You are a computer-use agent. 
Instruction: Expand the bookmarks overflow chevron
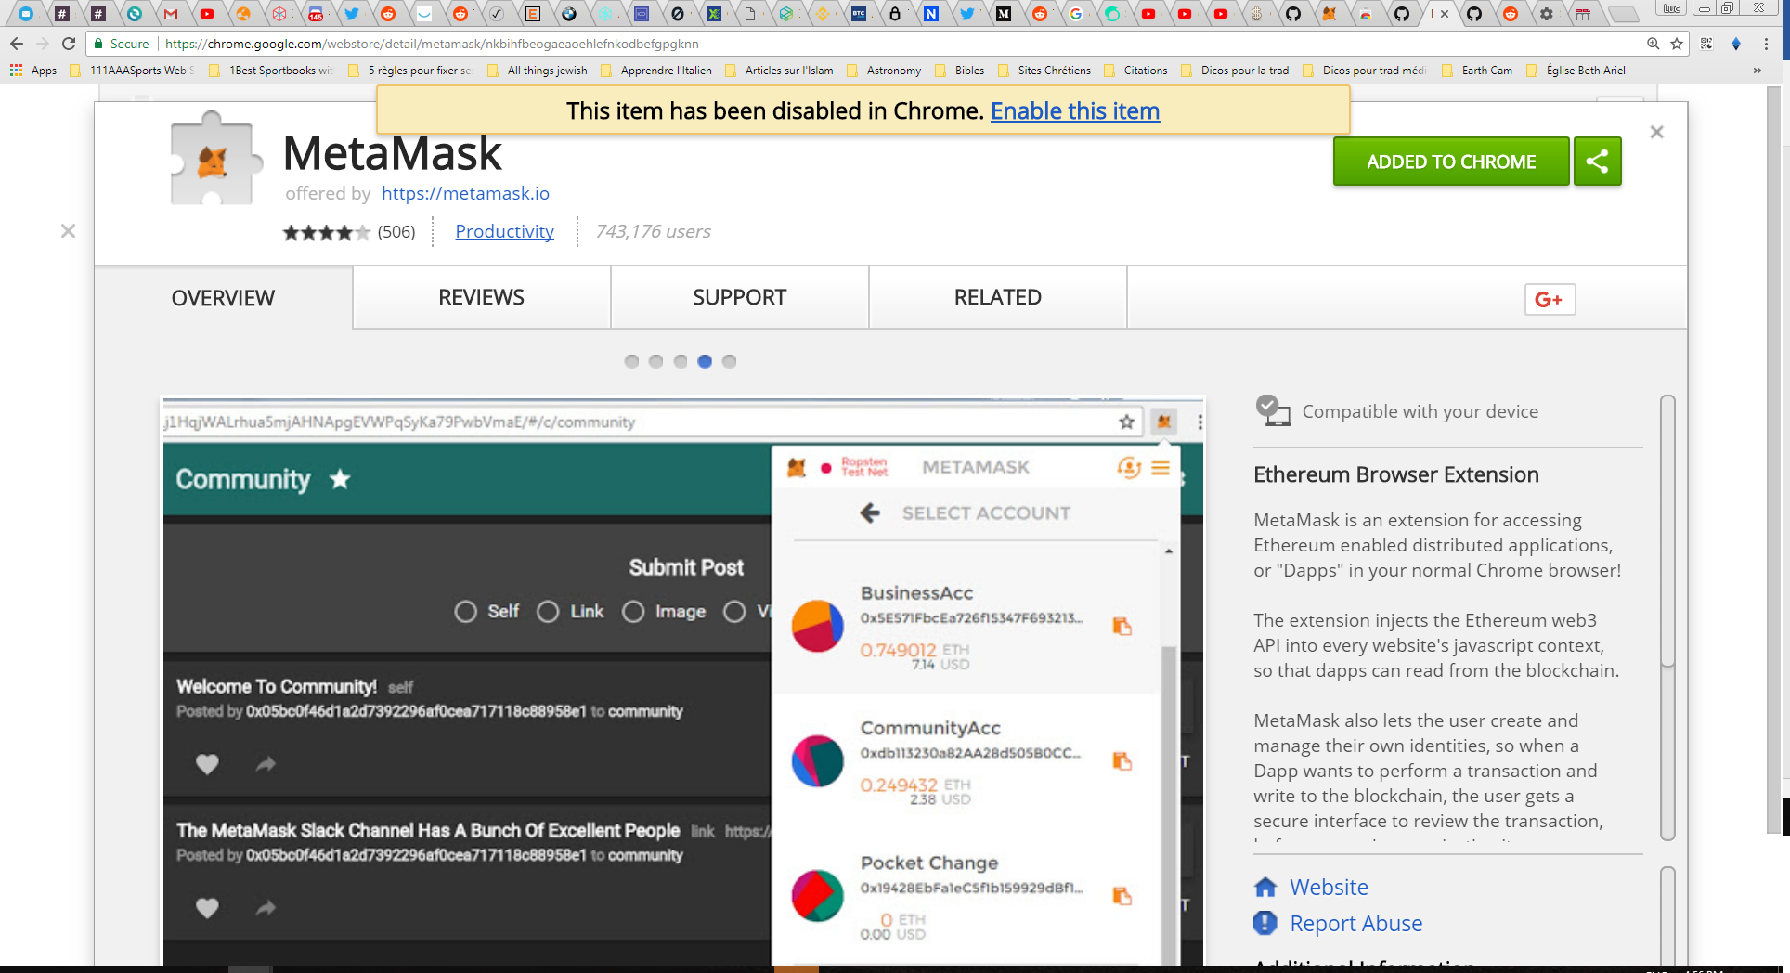point(1757,71)
